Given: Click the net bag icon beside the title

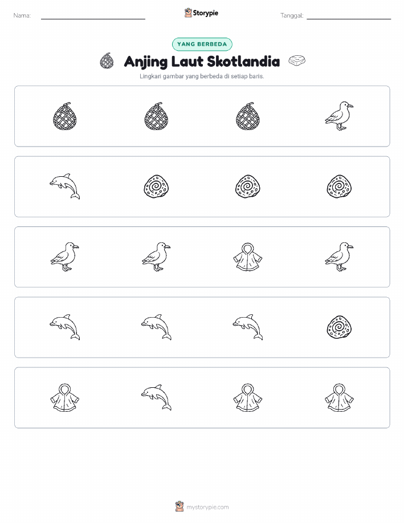Looking at the screenshot, I should pos(107,60).
